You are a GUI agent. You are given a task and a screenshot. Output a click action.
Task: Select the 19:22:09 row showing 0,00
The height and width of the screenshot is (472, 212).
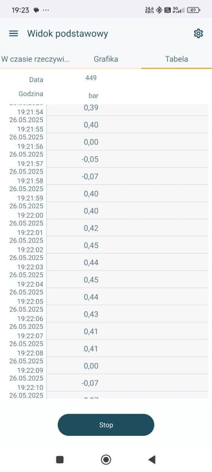[x=106, y=366]
